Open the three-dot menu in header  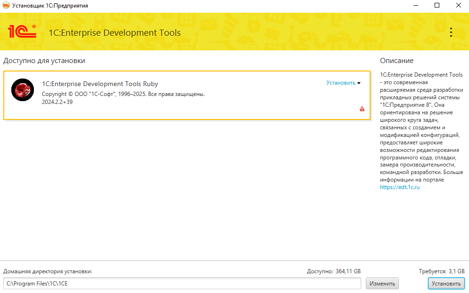(451, 32)
